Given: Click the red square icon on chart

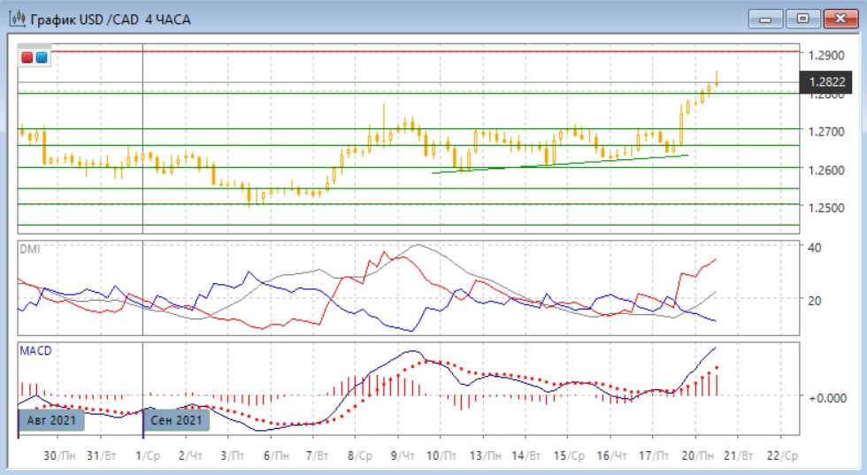Looking at the screenshot, I should click(x=28, y=57).
